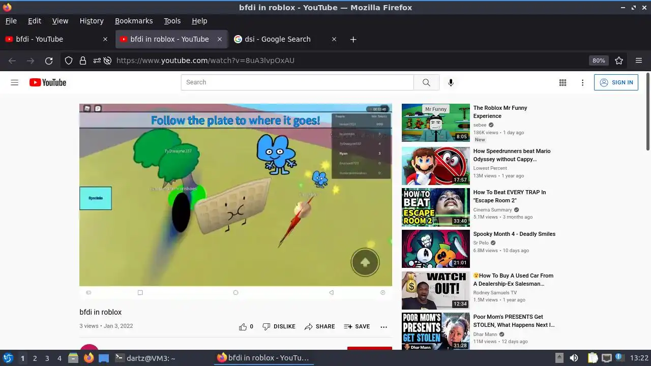This screenshot has height=366, width=651.
Task: Open The Roblox Mr Funny Experience thumbnail
Action: [436, 123]
